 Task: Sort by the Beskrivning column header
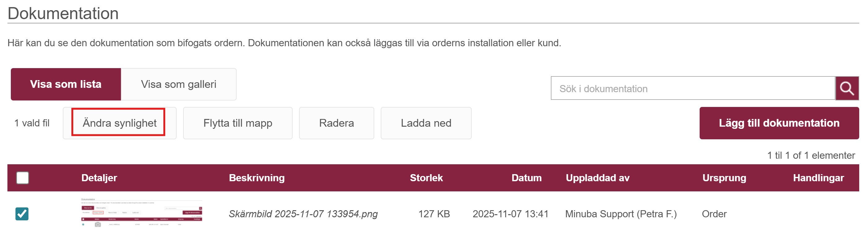[257, 178]
